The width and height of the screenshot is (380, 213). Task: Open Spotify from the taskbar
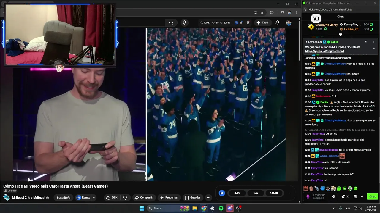click(221, 208)
